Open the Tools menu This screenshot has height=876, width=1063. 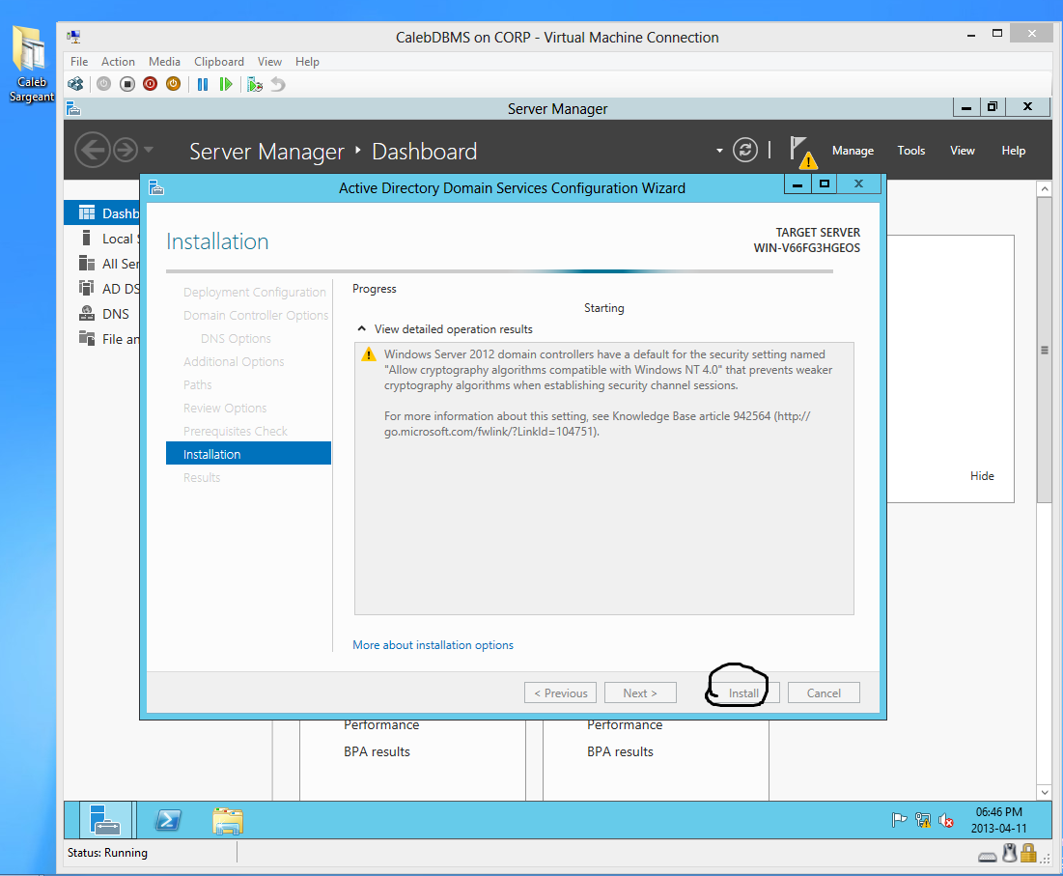coord(910,151)
